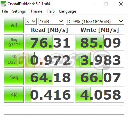Open the Help menu
Screen dimensions: 128x117
pos(50,11)
